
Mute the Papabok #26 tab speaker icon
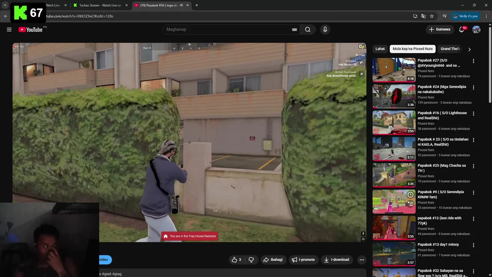click(181, 5)
